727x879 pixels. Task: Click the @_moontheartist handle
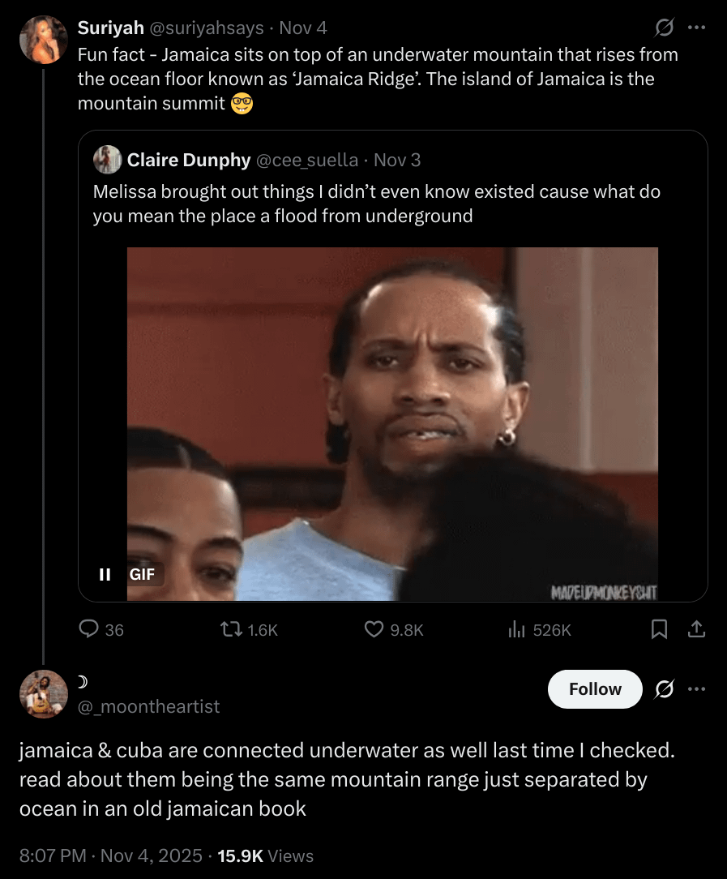[x=148, y=707]
